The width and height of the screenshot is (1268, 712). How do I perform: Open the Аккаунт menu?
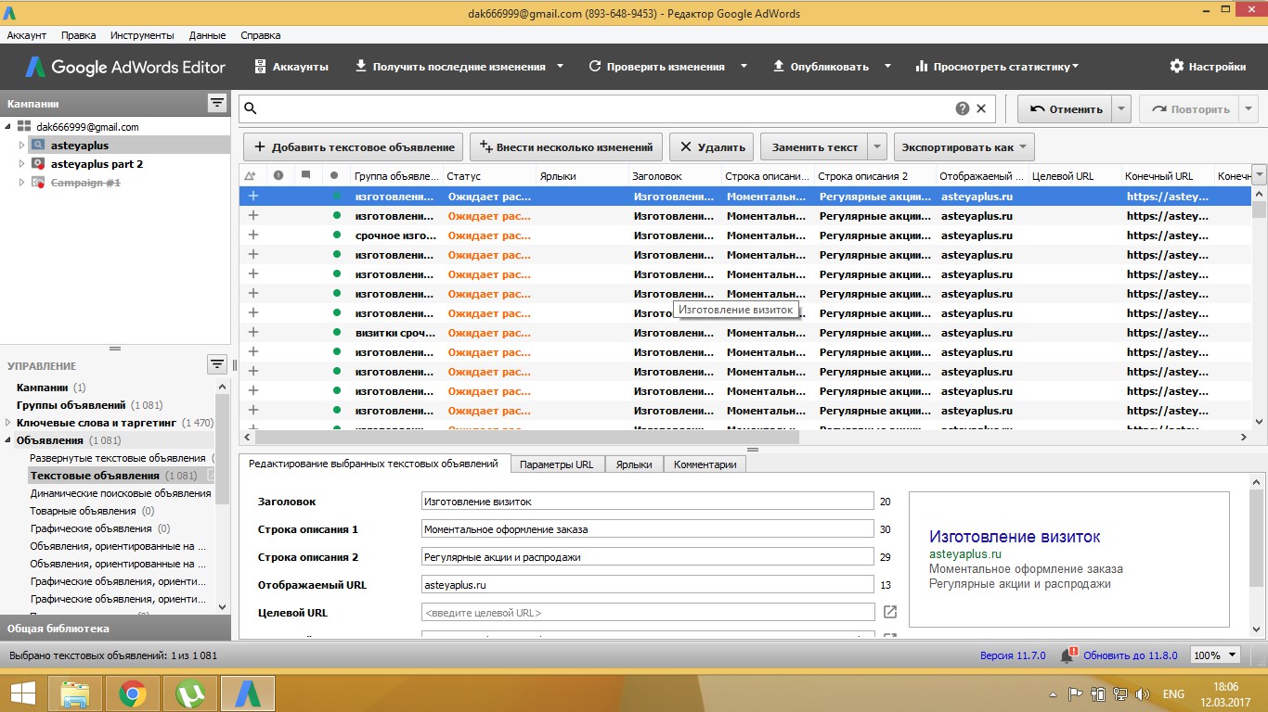coord(27,35)
